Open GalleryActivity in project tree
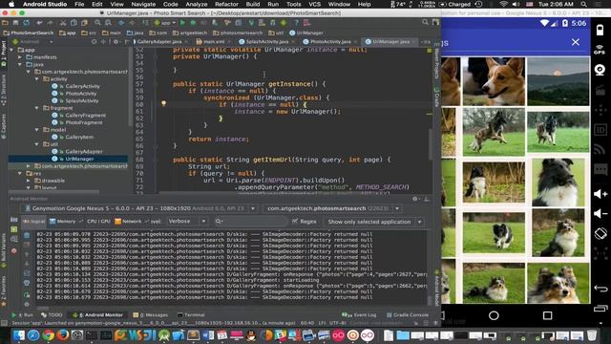This screenshot has width=611, height=344. (x=82, y=86)
